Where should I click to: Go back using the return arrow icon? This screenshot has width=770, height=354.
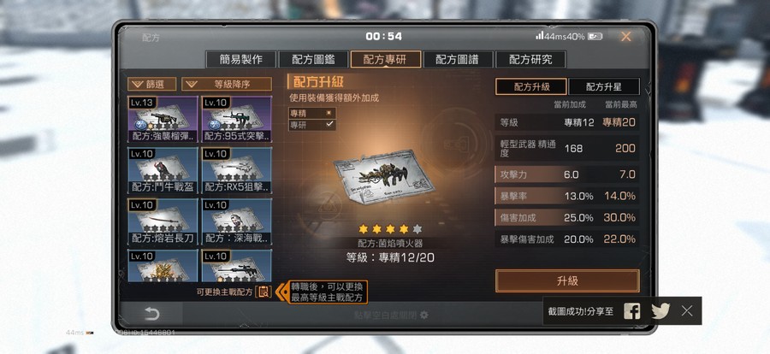tap(151, 314)
